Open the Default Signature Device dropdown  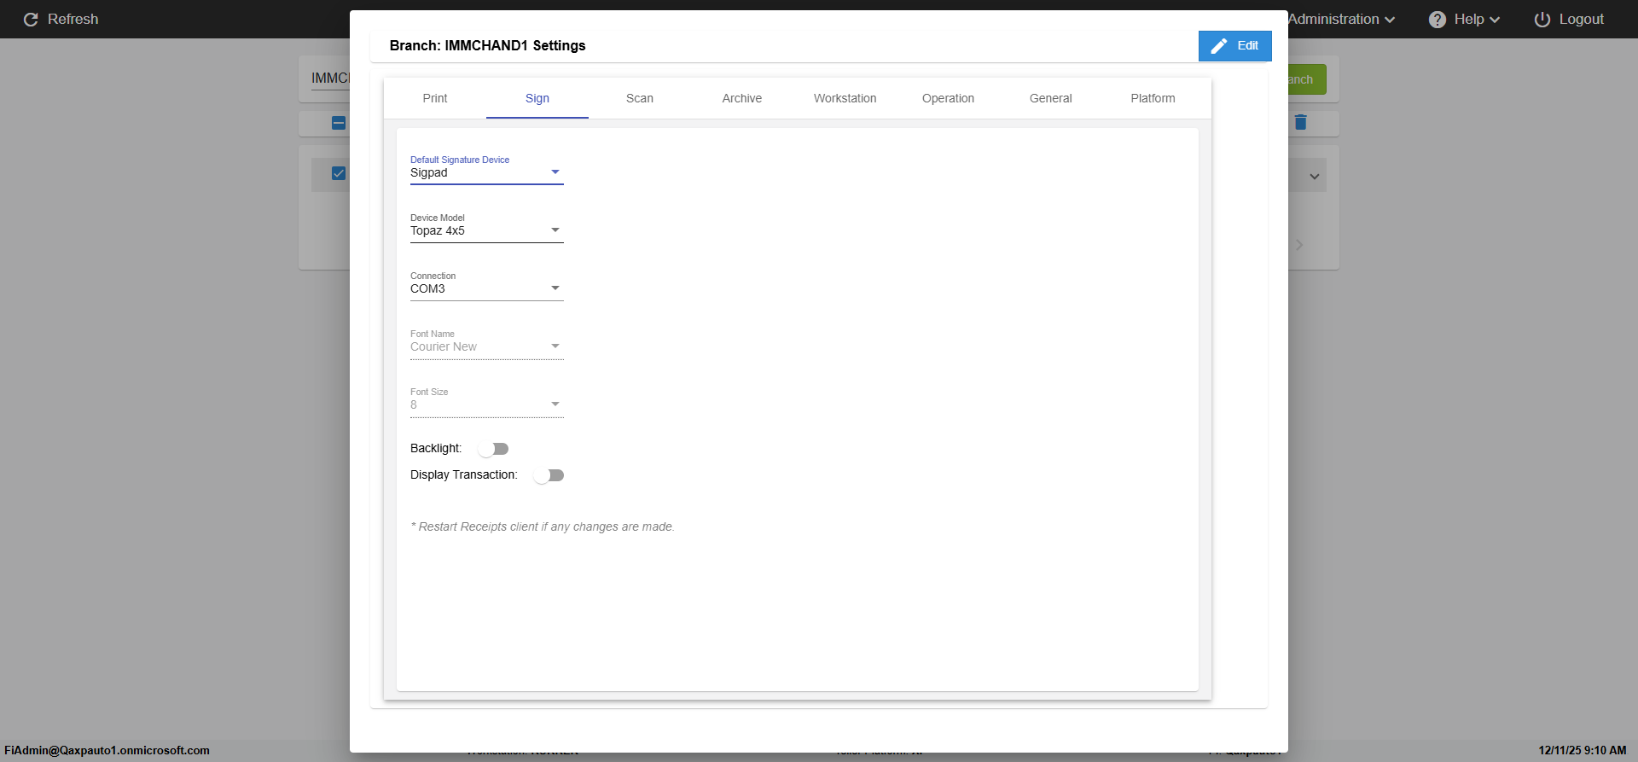486,172
